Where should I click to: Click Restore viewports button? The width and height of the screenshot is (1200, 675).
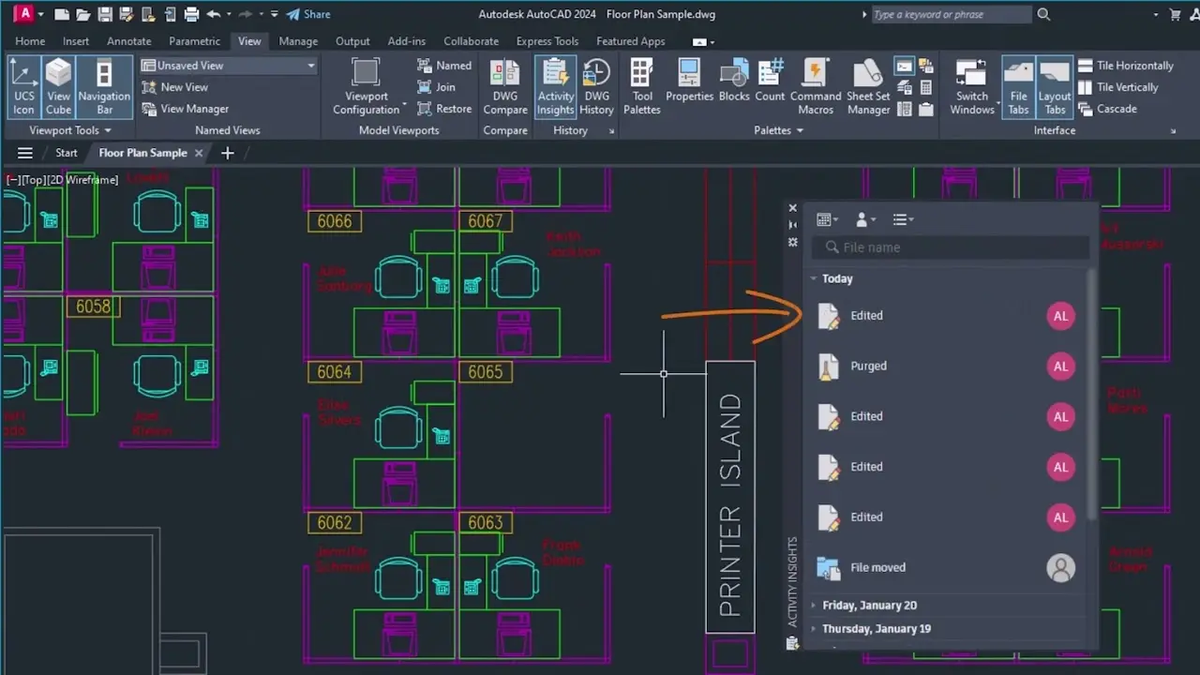point(444,109)
